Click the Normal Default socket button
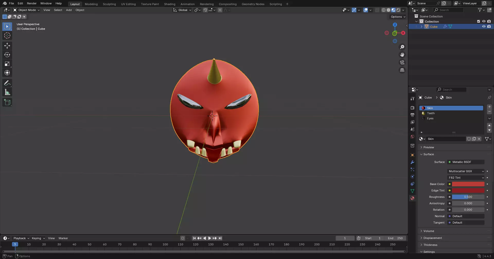Image resolution: width=494 pixels, height=259 pixels. pos(466,216)
